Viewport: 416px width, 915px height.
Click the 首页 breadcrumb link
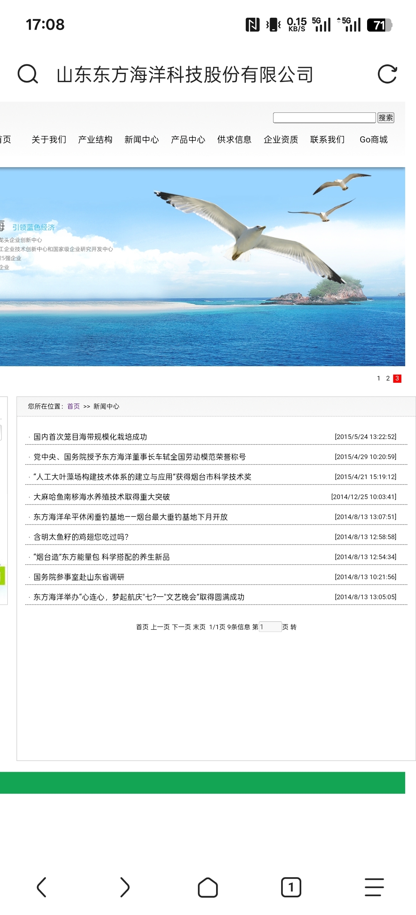(x=73, y=406)
